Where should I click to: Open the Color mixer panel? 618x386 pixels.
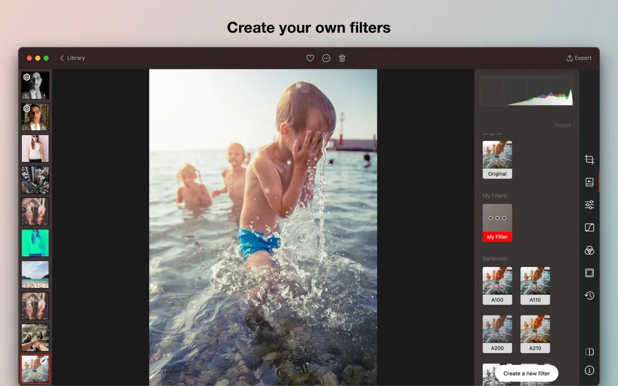(589, 250)
